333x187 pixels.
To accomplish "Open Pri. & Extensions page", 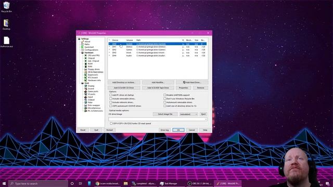I will pos(95,111).
